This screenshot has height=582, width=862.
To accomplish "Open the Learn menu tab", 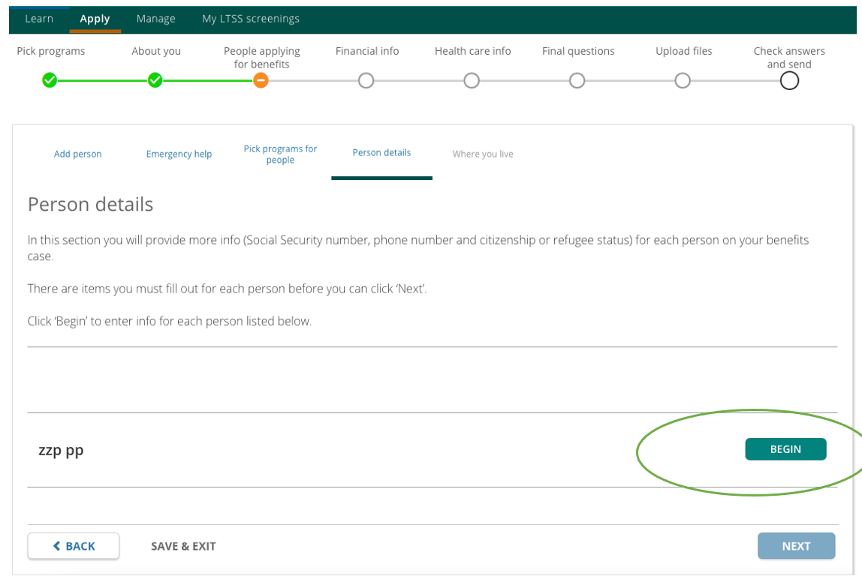I will 39,19.
